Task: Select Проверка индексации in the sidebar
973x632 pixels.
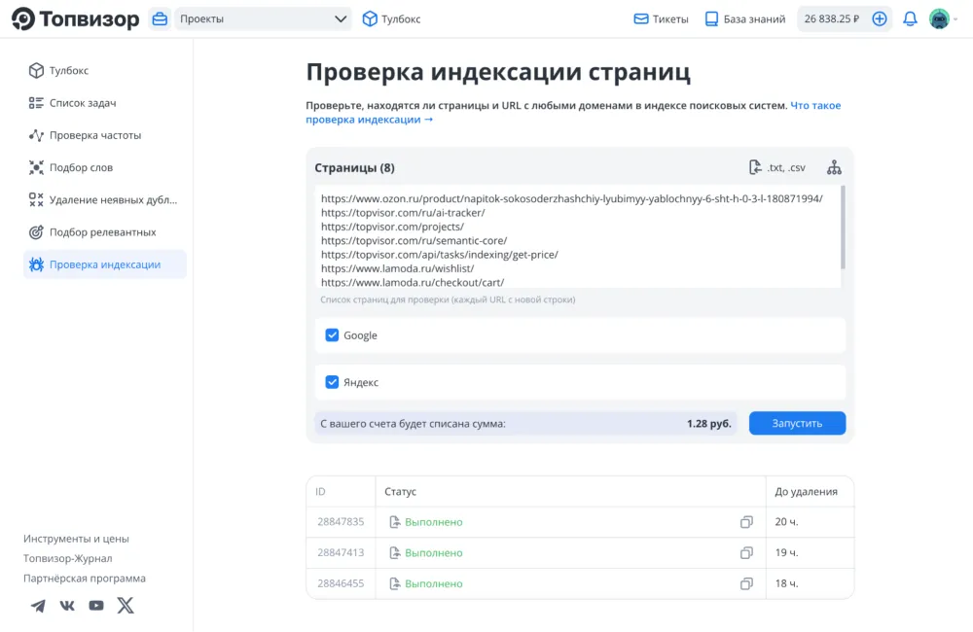Action: click(x=105, y=264)
